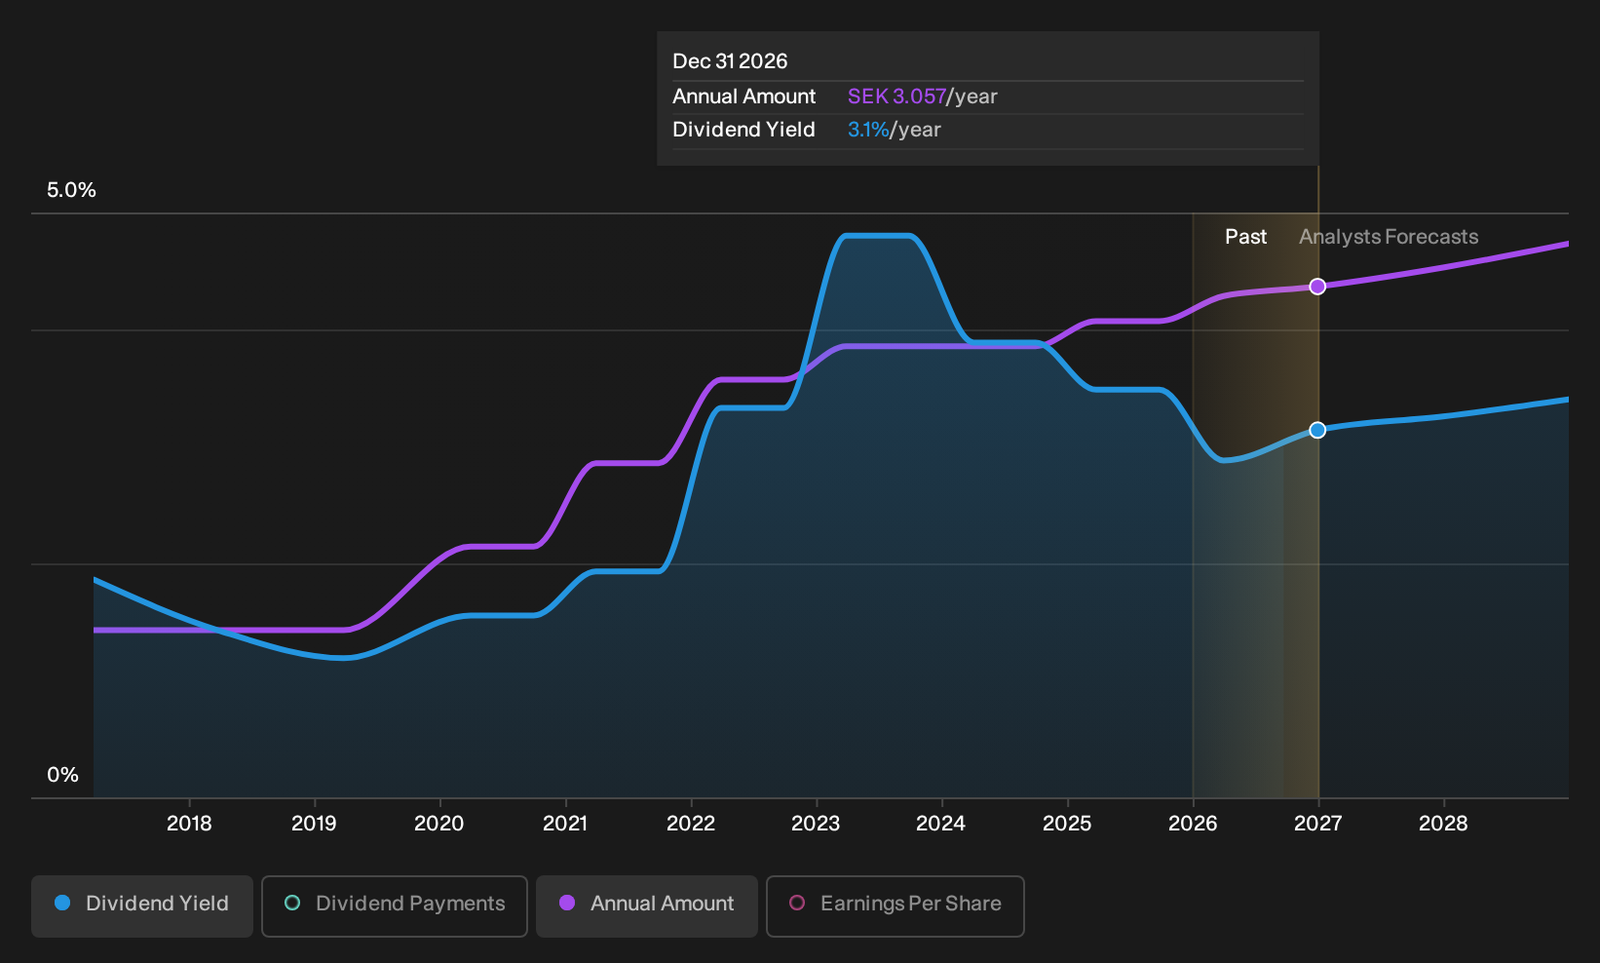Click the 5.0% y-axis label
The image size is (1600, 963).
(71, 190)
